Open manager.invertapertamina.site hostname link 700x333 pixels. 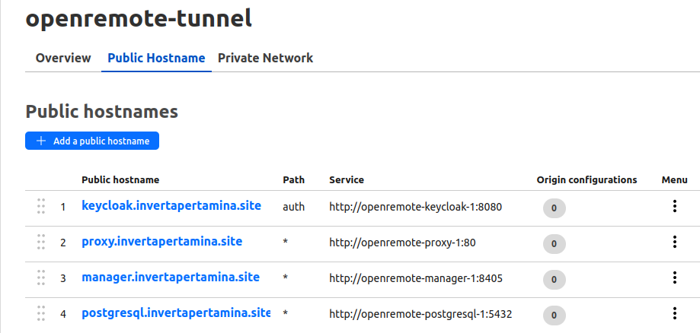[171, 277]
